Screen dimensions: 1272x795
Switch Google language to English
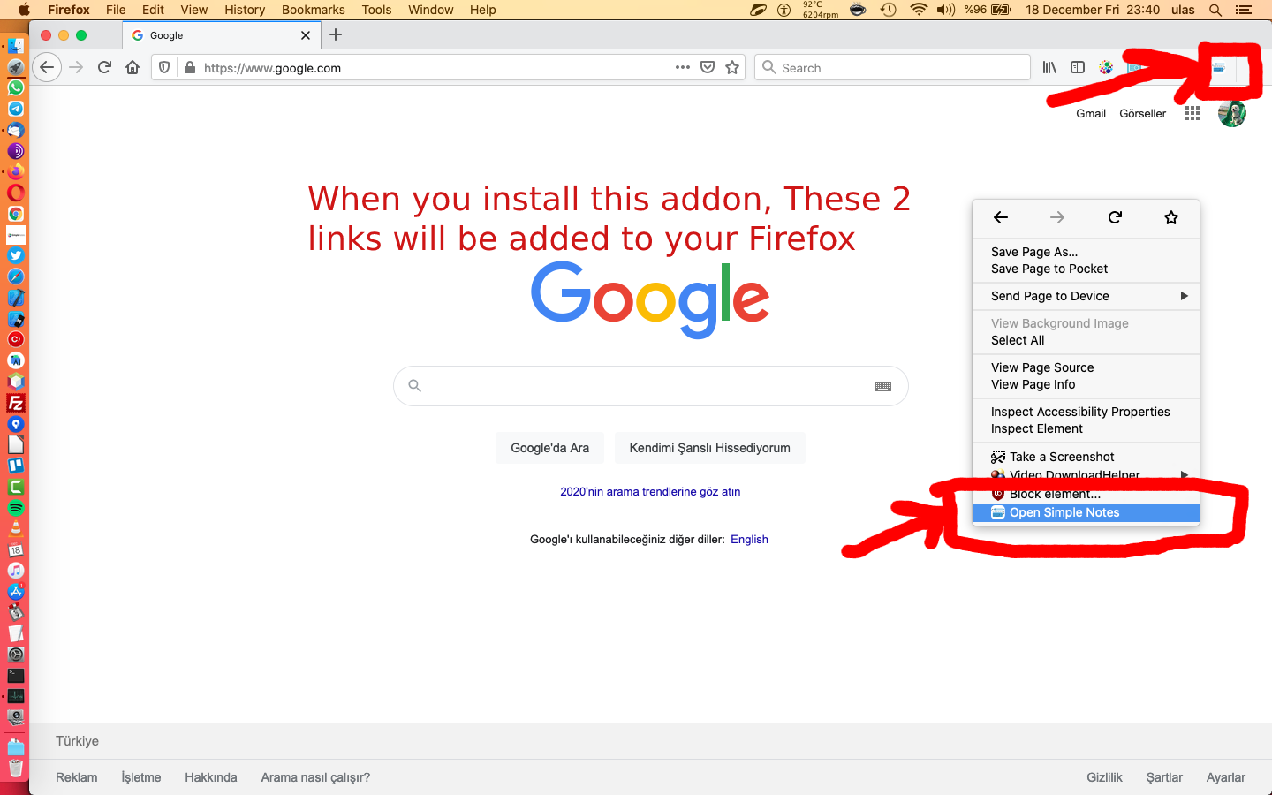click(749, 540)
